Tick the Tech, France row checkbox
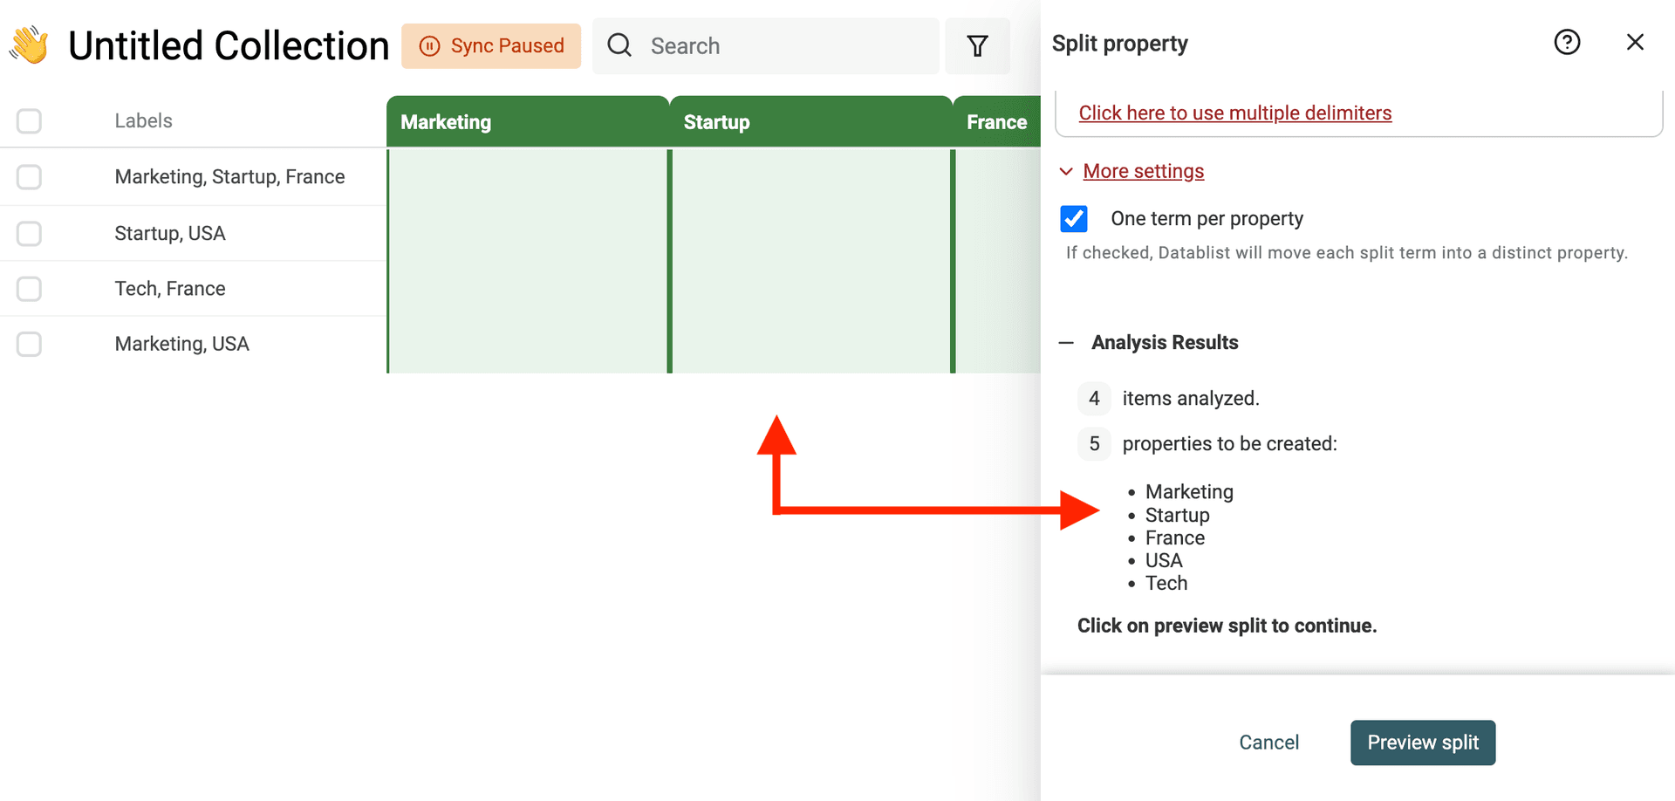 [30, 289]
